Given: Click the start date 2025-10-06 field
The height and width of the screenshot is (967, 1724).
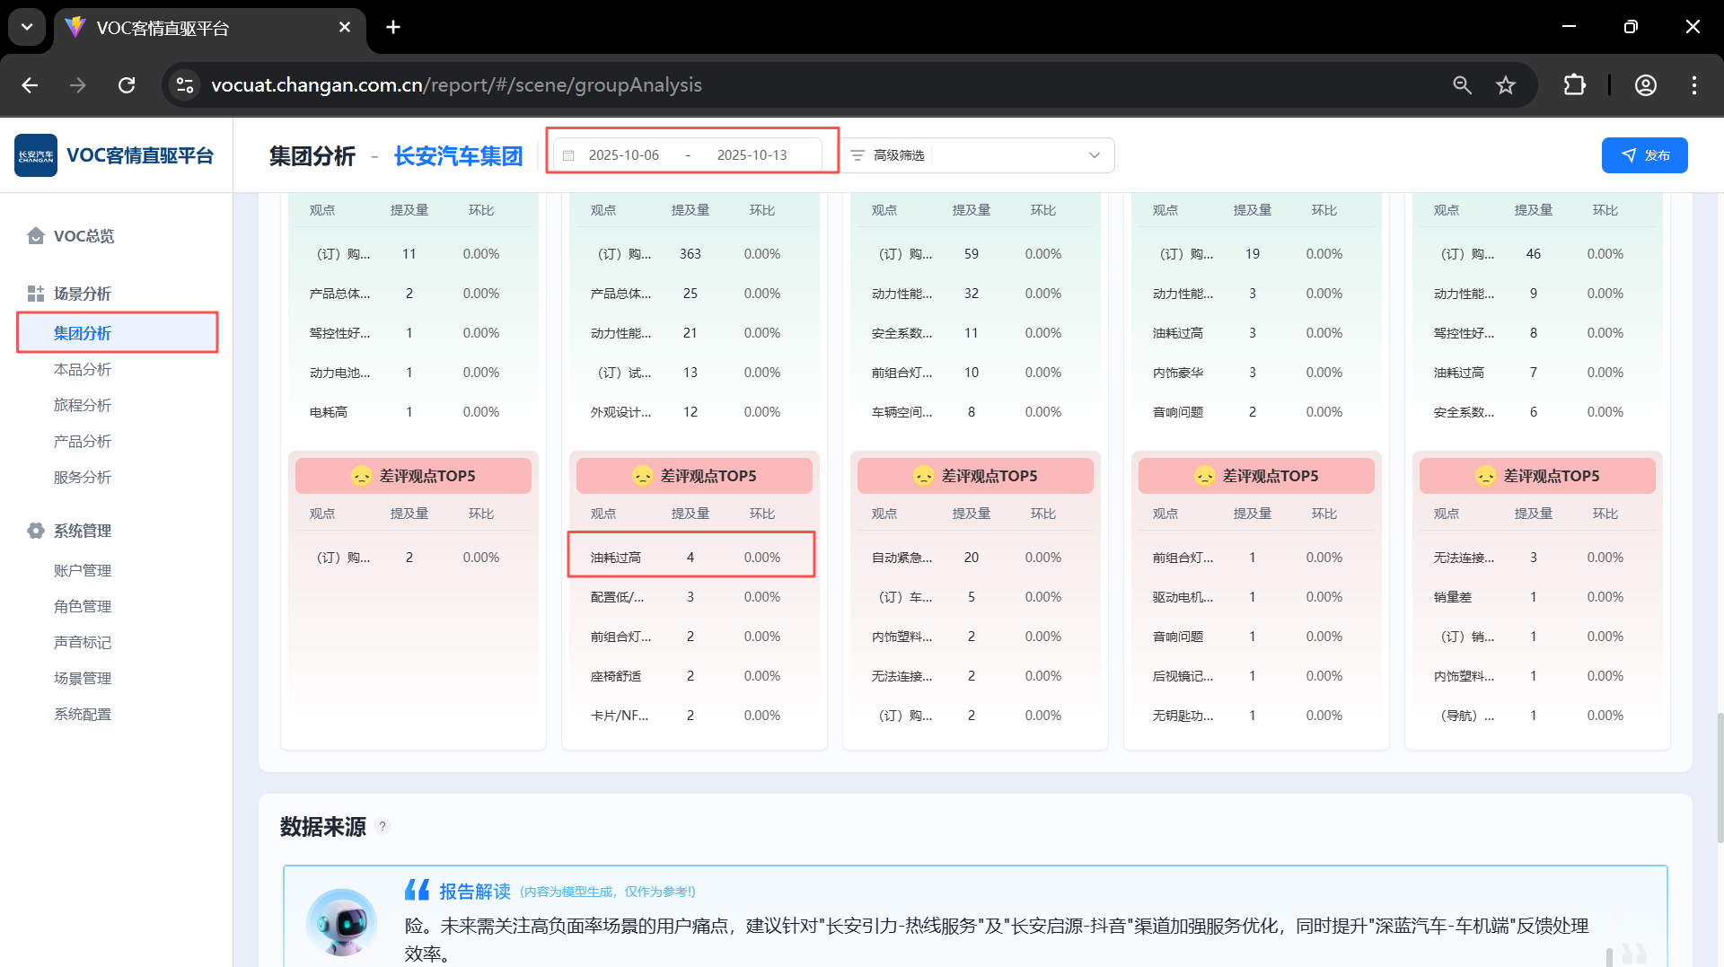Looking at the screenshot, I should [624, 155].
